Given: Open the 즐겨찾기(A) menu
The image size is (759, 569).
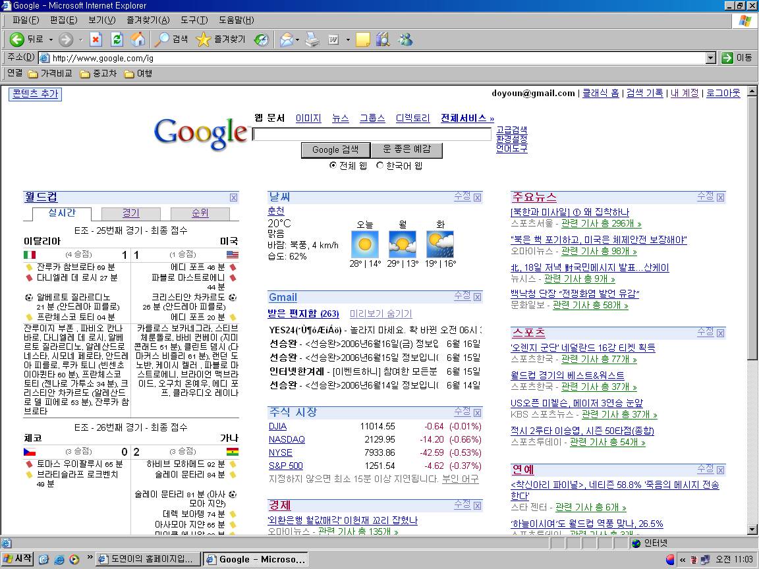Looking at the screenshot, I should [148, 20].
